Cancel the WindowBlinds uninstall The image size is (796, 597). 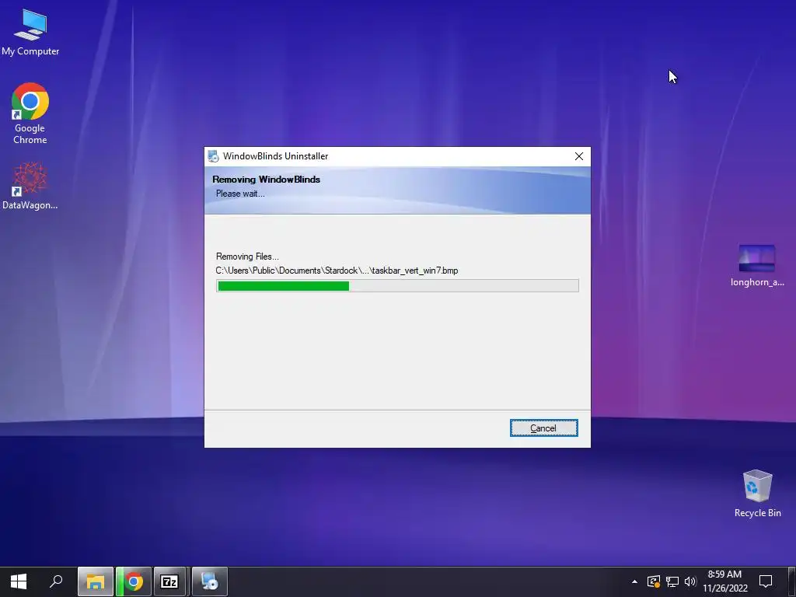[x=543, y=428]
